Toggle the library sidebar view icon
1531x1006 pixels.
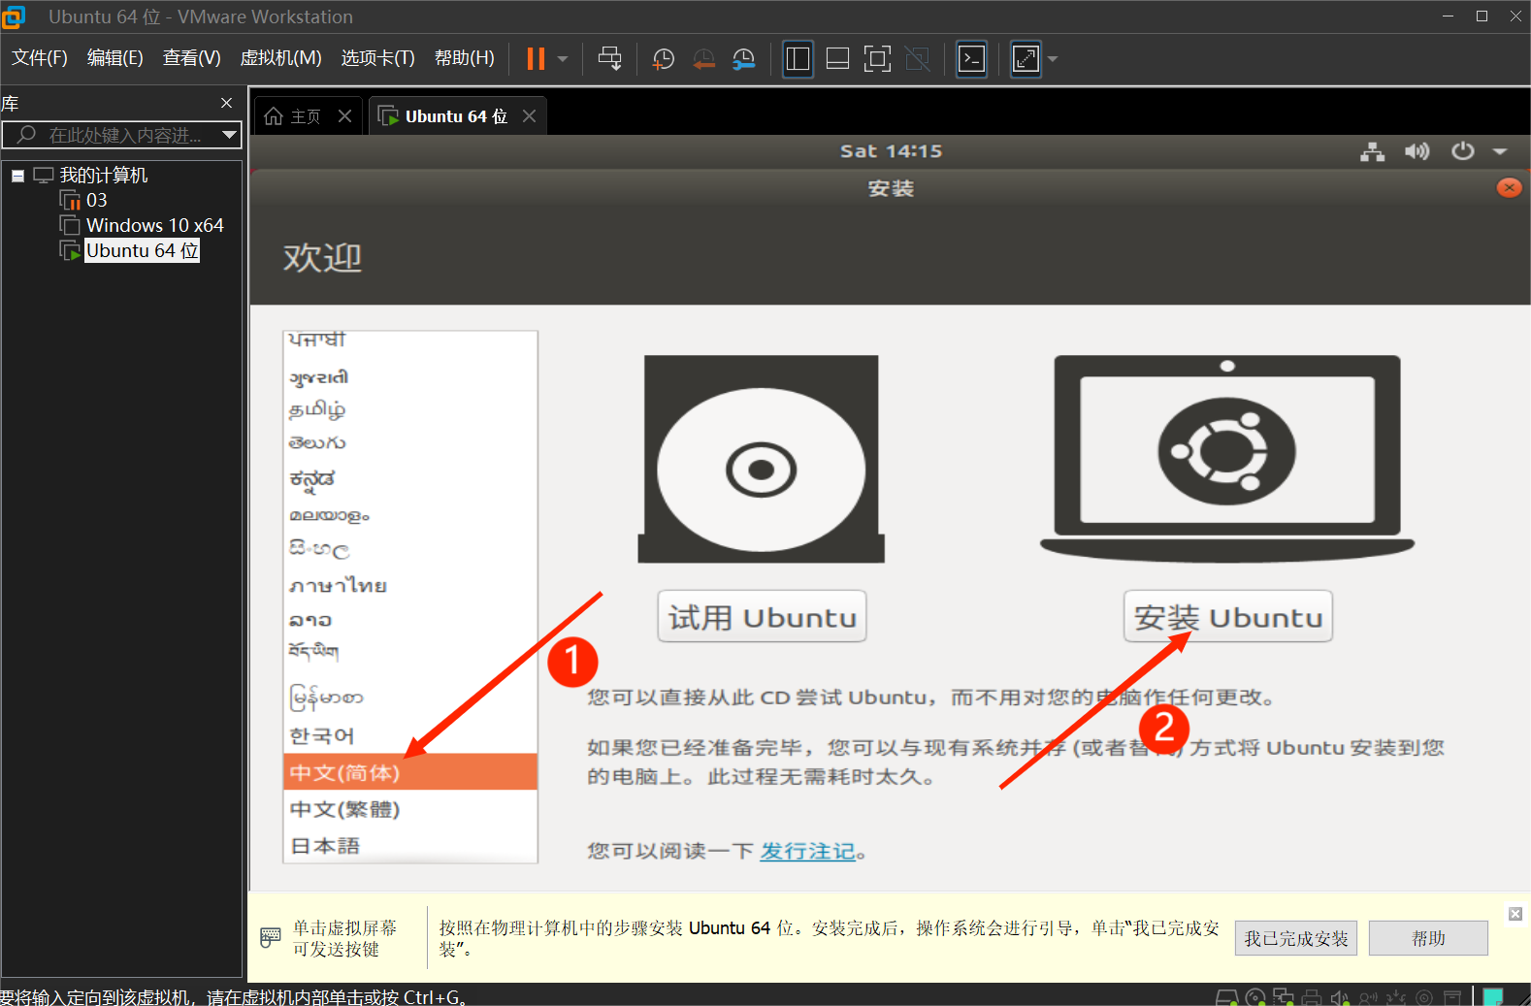click(798, 59)
